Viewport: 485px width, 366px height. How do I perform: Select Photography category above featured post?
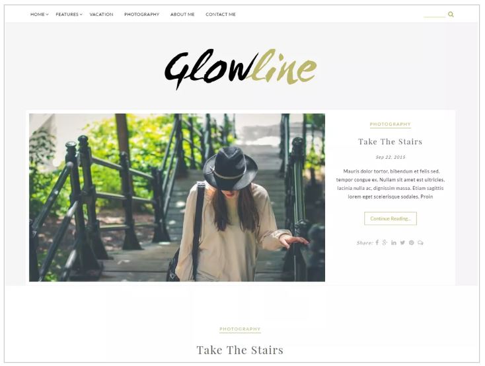click(391, 124)
